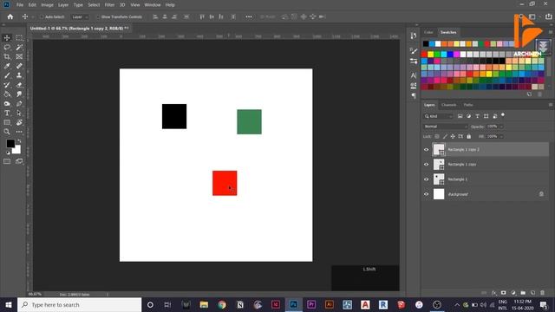Select the Zoom tool
Viewport: 555px width, 312px height.
(7, 132)
